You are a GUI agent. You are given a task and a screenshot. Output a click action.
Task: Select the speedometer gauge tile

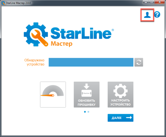[x=53, y=94]
